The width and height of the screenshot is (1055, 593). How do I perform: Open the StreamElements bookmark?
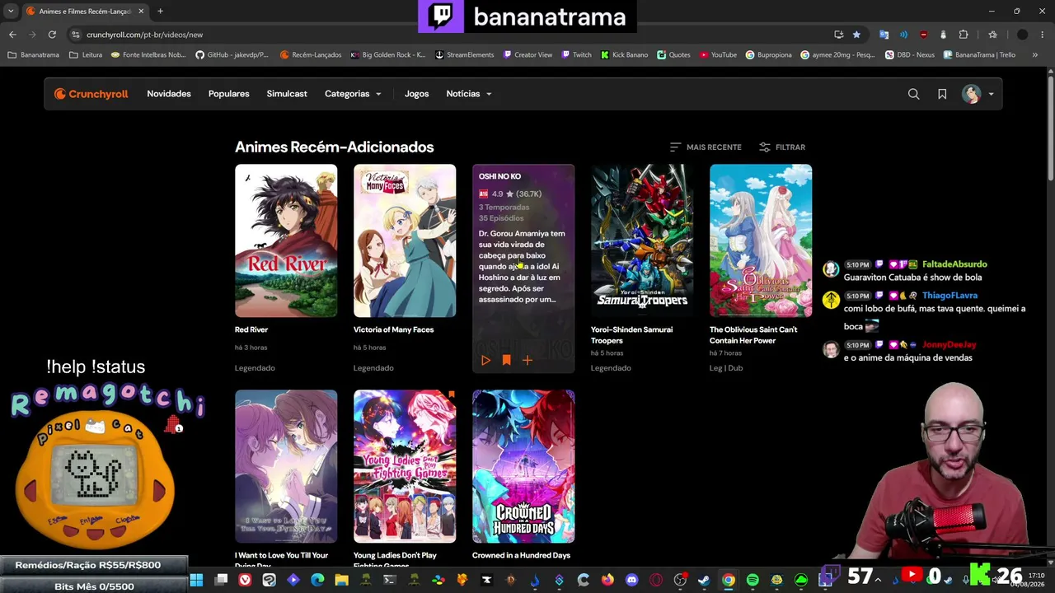pyautogui.click(x=464, y=55)
